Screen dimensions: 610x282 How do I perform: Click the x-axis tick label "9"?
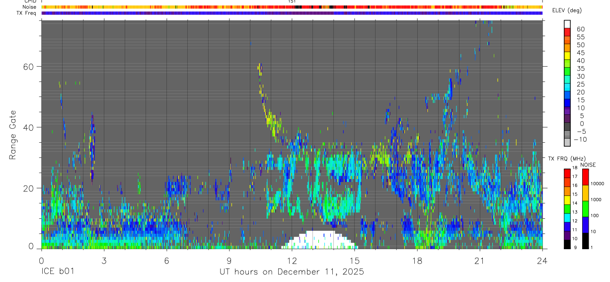[229, 261]
